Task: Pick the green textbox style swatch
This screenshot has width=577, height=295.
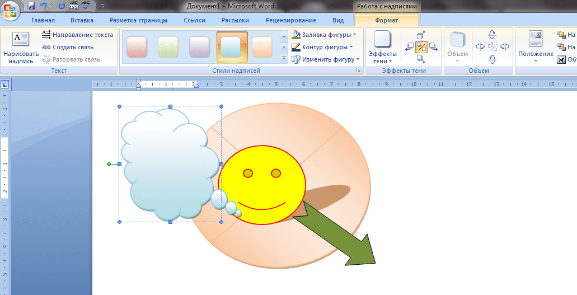Action: (168, 47)
